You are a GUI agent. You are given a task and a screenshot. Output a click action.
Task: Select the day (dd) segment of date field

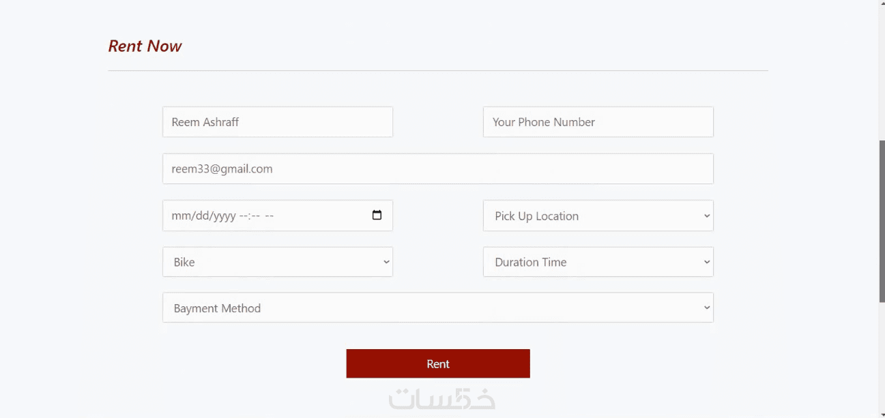(x=200, y=216)
